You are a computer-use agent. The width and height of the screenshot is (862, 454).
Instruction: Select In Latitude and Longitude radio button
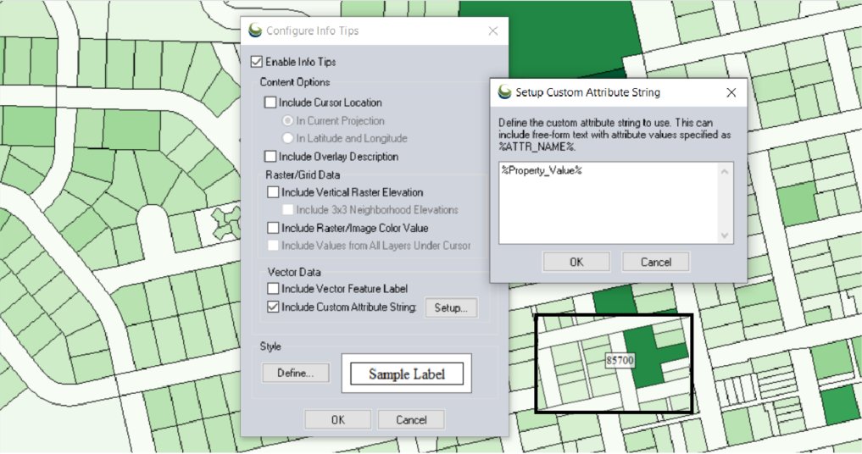click(x=287, y=138)
